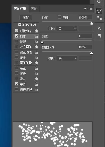Screen dimensions: 105x147
Task: Open the 控制 dropdown under 数量抖动 slider
Action: point(67,58)
